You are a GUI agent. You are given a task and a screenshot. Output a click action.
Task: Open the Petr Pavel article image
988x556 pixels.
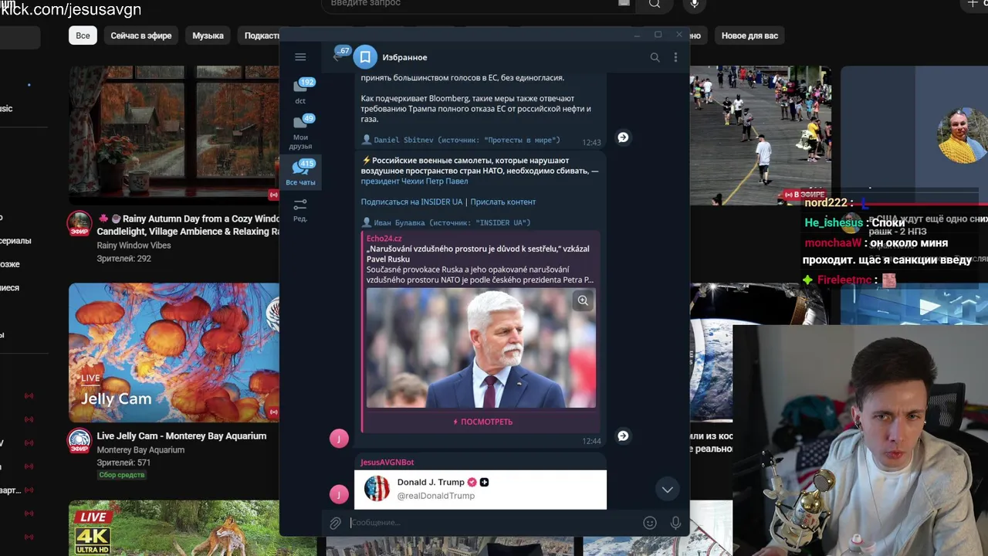(x=481, y=348)
